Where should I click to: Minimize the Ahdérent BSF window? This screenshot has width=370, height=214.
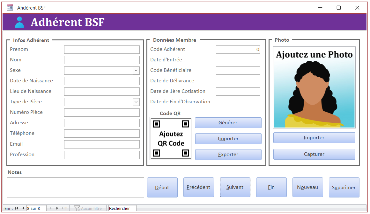click(320, 8)
